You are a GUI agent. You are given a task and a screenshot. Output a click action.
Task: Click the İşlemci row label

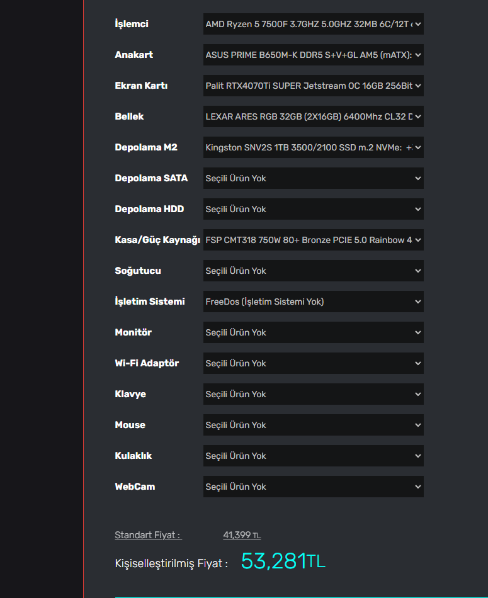(132, 24)
